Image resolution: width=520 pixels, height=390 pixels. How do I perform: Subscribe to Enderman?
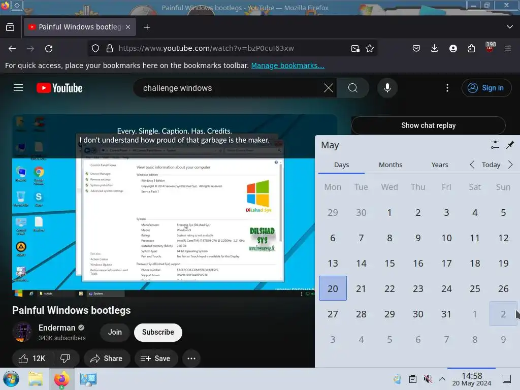158,332
